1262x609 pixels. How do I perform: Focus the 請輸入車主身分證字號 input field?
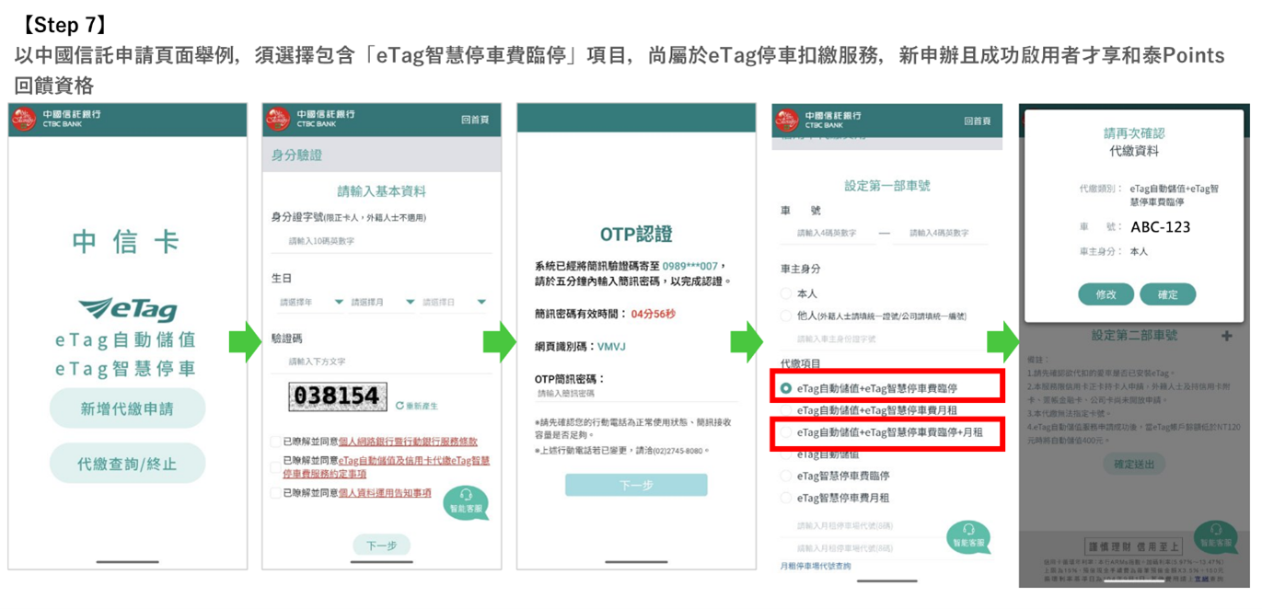click(884, 339)
